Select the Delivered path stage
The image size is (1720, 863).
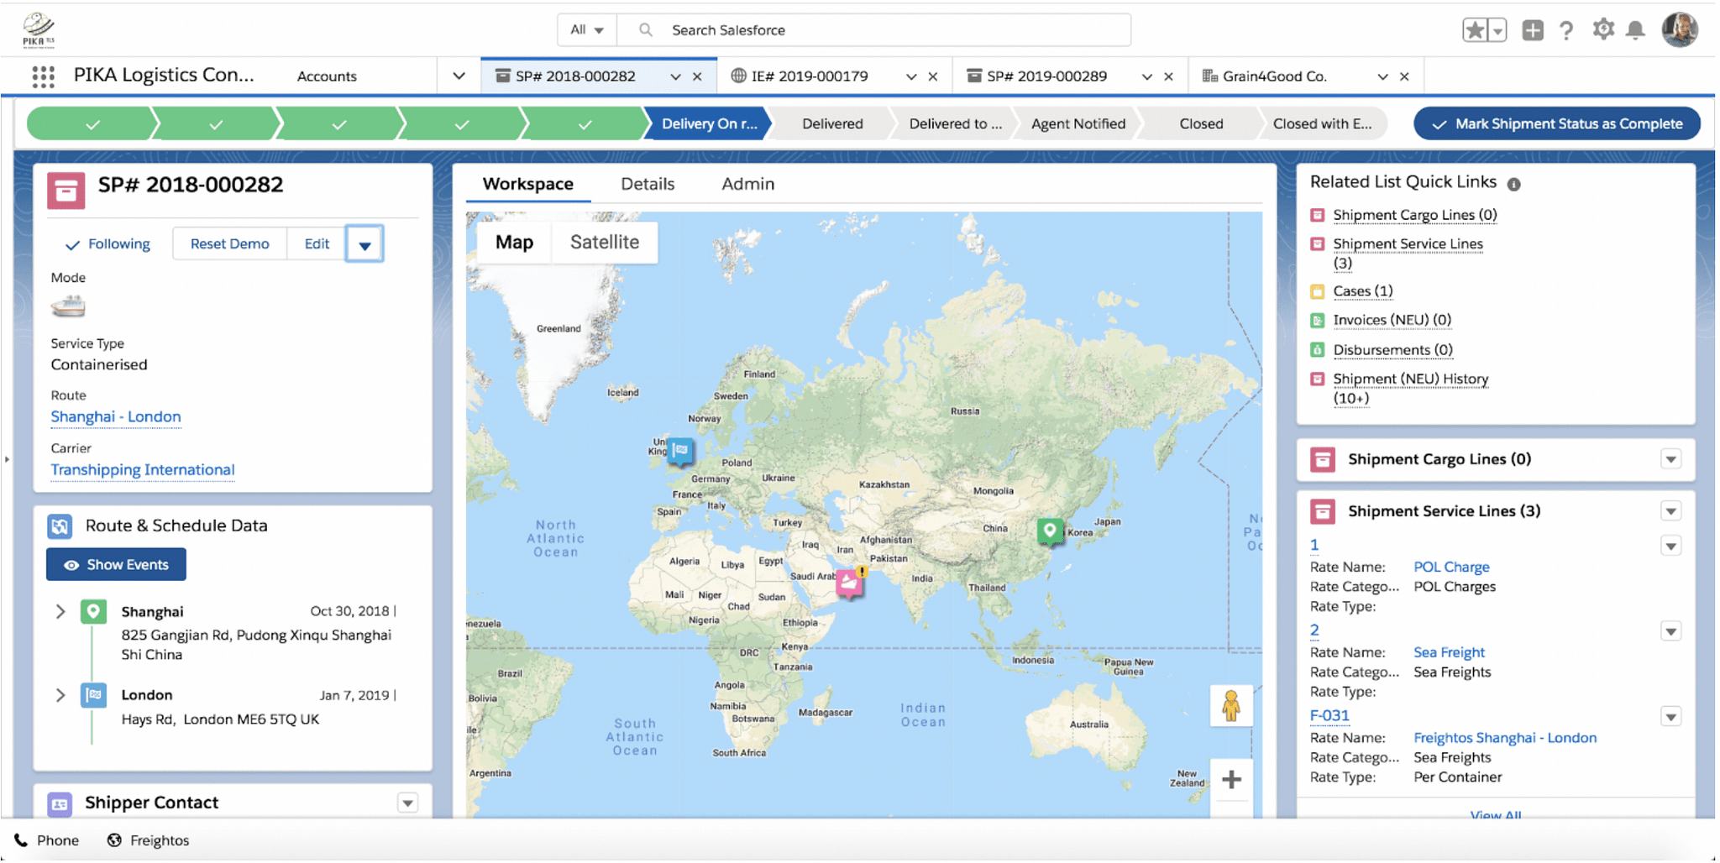tap(832, 123)
